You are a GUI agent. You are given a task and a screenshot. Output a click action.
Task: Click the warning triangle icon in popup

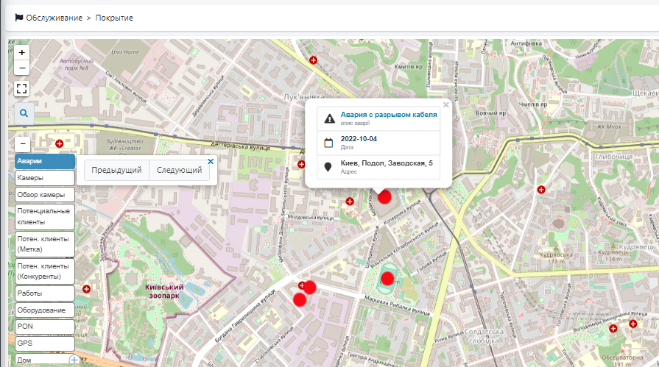(329, 118)
